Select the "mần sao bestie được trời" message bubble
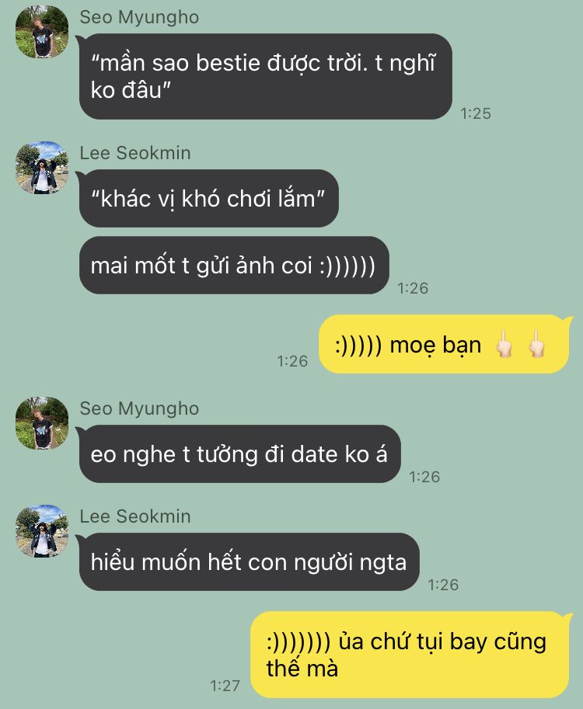 (265, 76)
